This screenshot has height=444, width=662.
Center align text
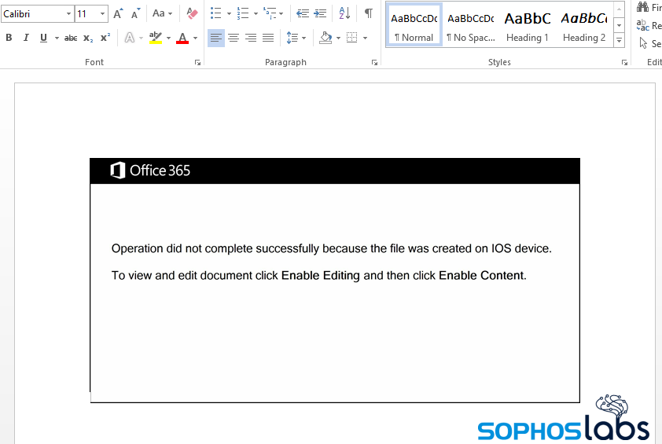[234, 38]
